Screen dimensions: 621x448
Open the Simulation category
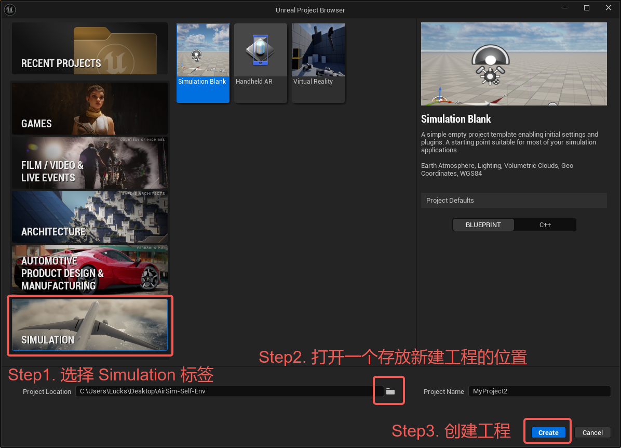tap(90, 325)
